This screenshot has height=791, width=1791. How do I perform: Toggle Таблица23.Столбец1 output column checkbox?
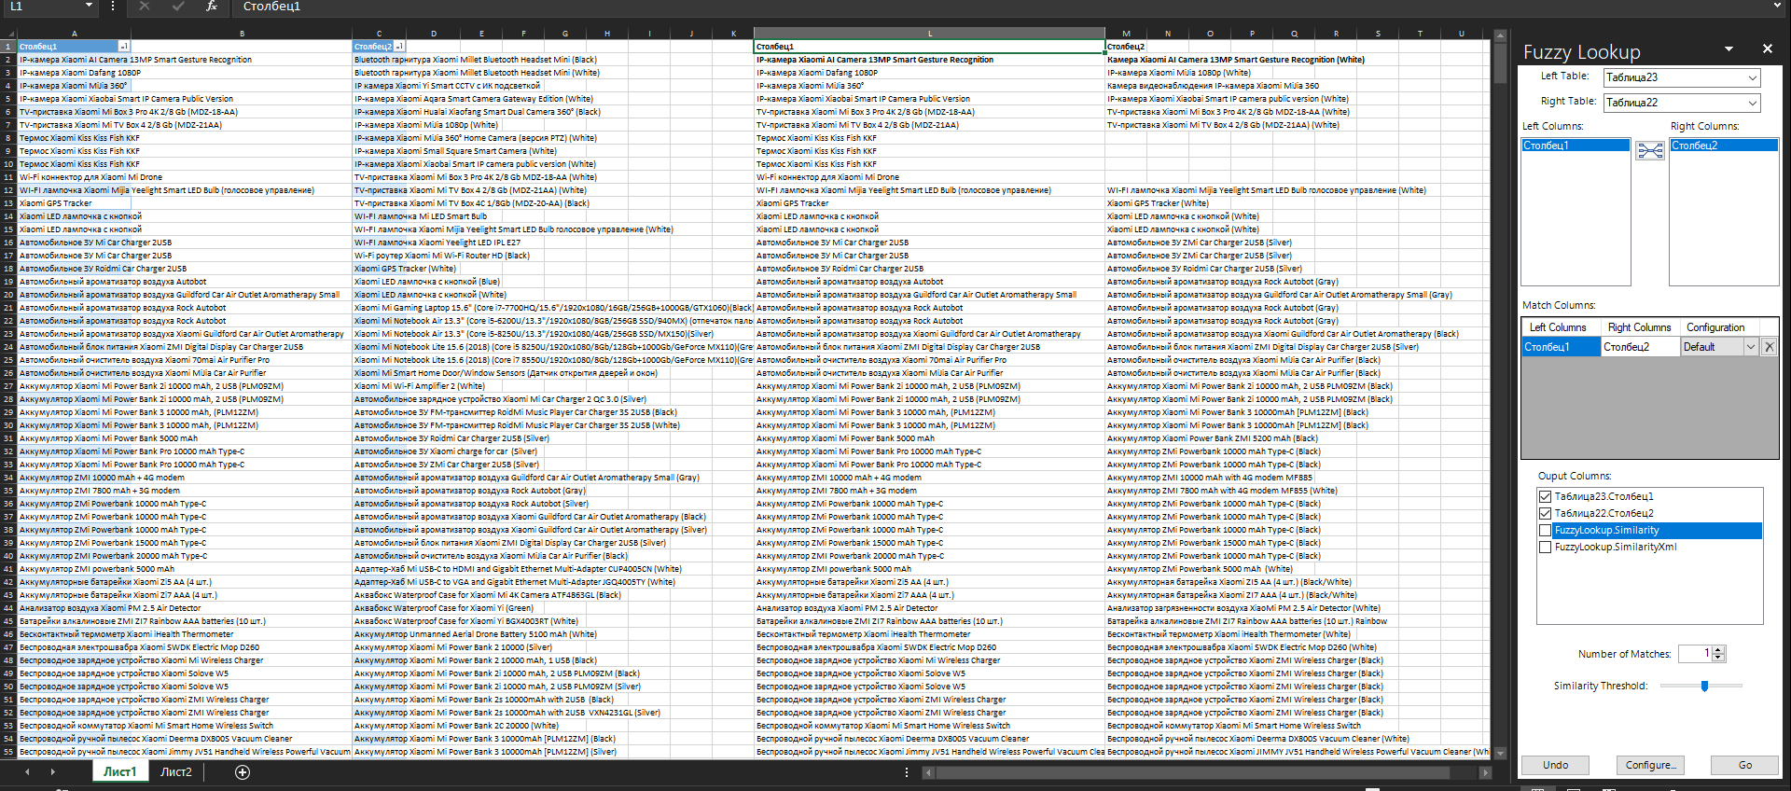coord(1545,496)
